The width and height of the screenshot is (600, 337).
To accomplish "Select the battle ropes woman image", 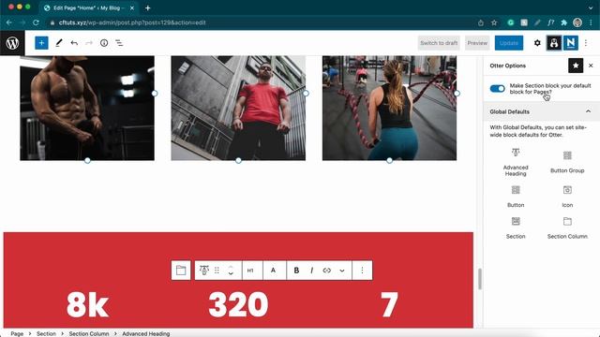I will coord(389,109).
